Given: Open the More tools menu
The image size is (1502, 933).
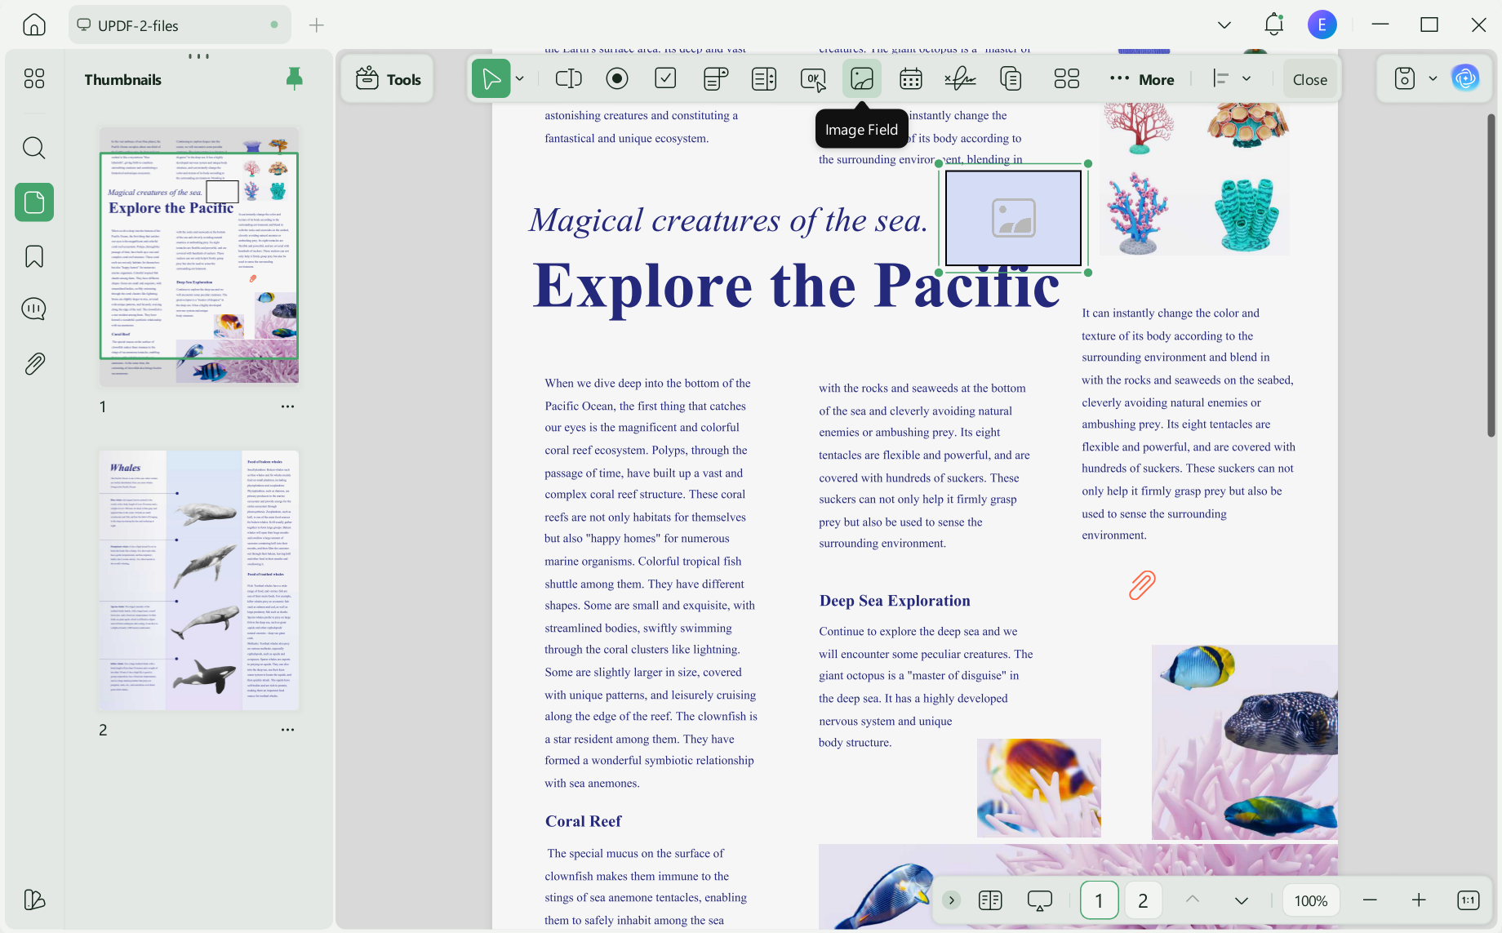Looking at the screenshot, I should [1142, 79].
